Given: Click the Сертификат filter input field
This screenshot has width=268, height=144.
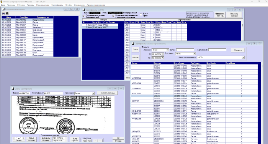Looking at the screenshot, I should click(217, 50).
